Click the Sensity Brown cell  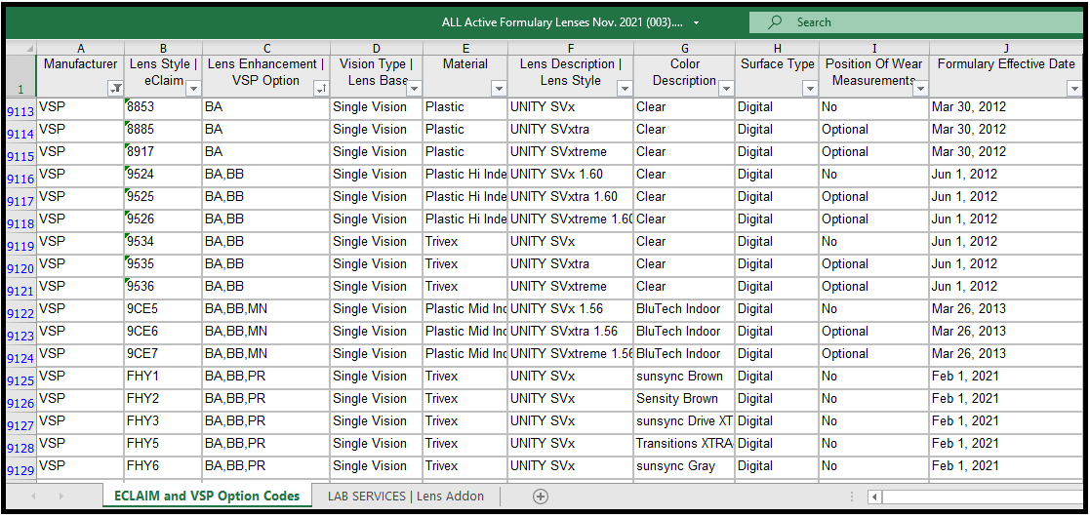(685, 399)
